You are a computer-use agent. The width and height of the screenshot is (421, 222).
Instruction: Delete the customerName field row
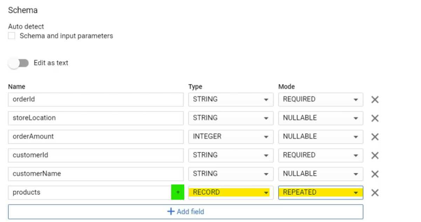click(375, 174)
